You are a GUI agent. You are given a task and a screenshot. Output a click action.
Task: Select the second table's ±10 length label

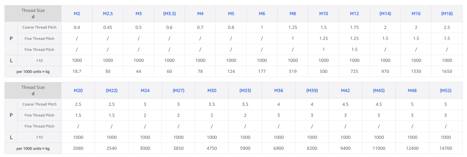(x=40, y=137)
